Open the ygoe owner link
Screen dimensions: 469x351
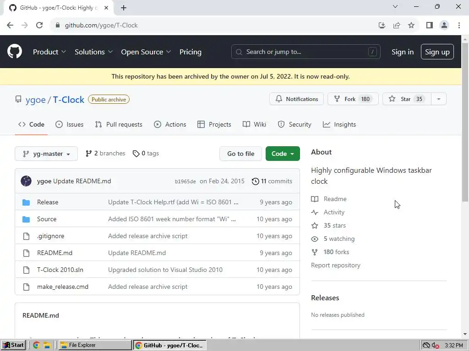point(36,100)
